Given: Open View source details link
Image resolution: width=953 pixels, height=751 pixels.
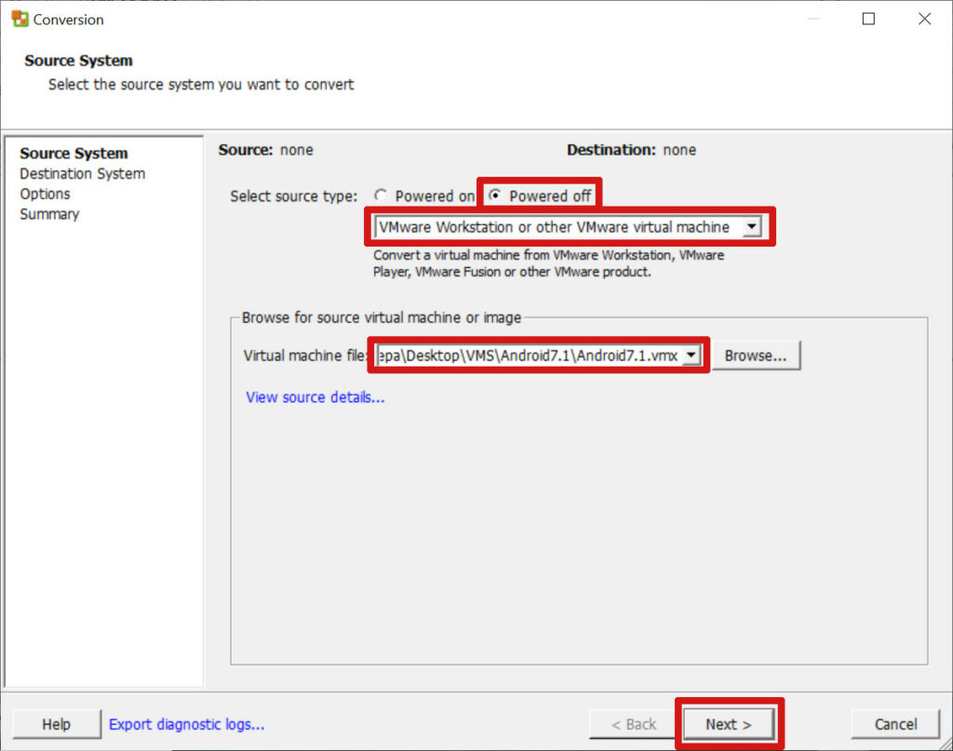Looking at the screenshot, I should point(315,397).
